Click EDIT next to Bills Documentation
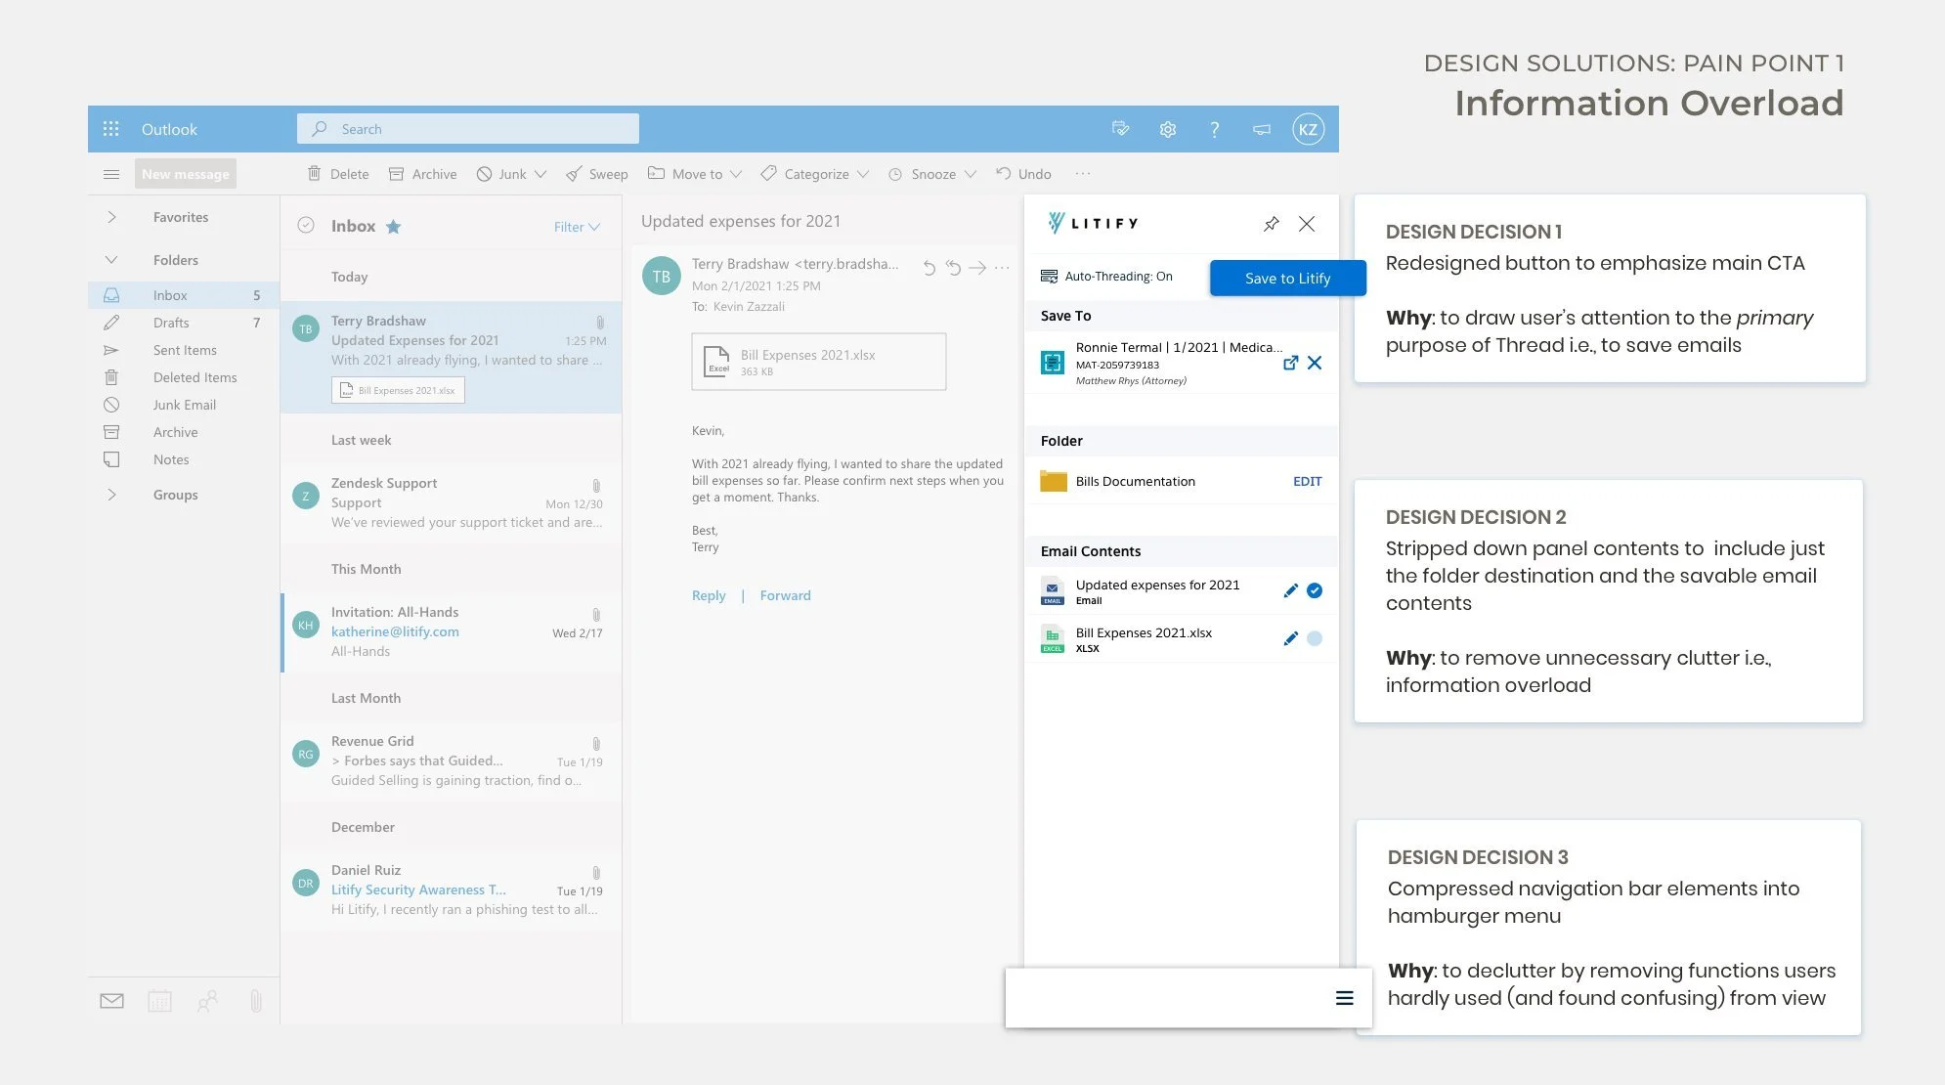This screenshot has width=1945, height=1085. 1307,481
